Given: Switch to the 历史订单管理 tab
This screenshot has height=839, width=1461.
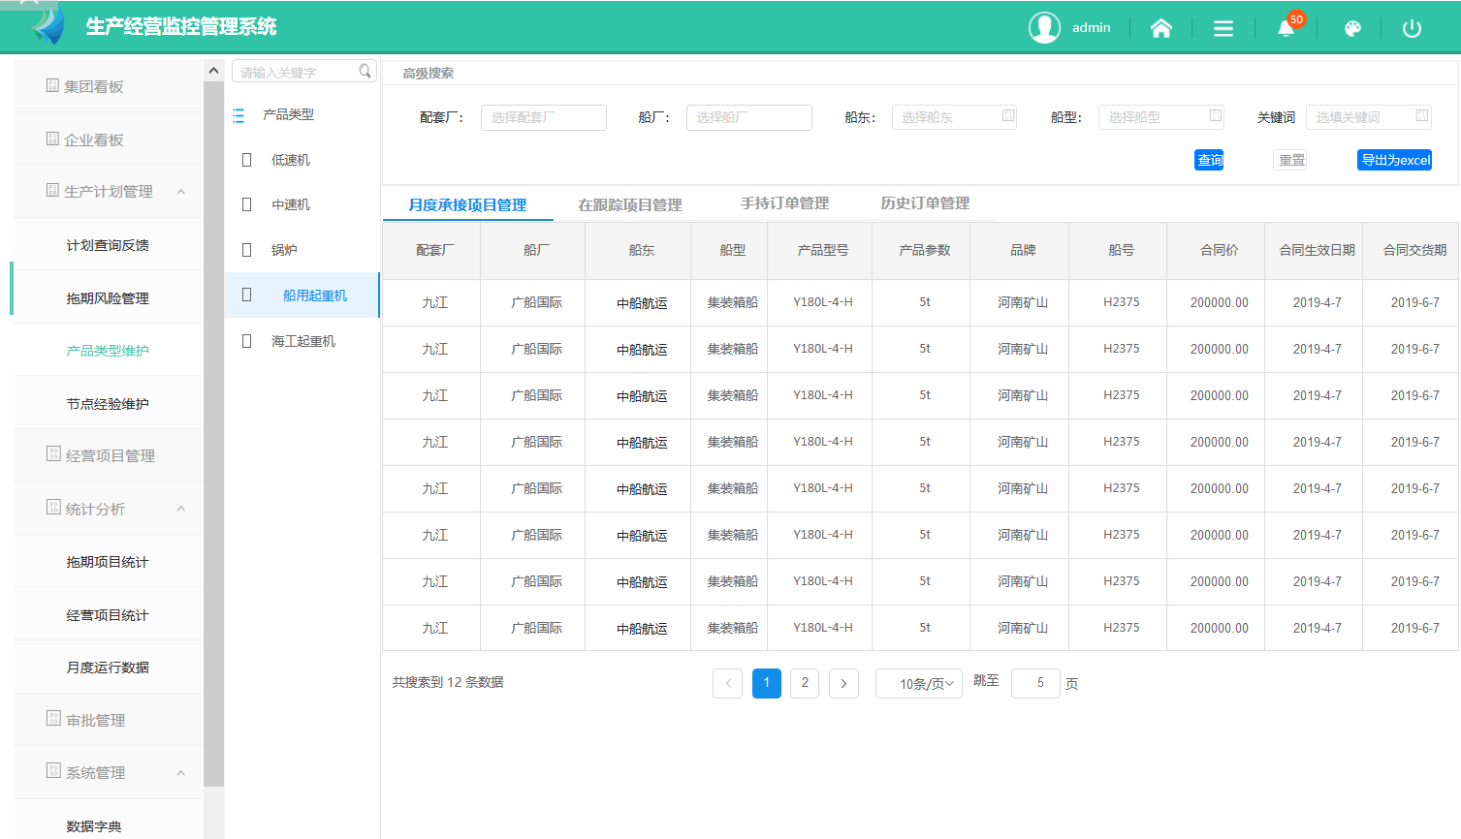Looking at the screenshot, I should [925, 203].
